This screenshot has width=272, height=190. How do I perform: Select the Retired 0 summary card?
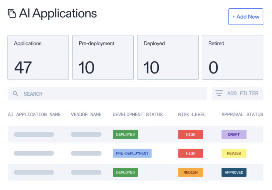[233, 58]
